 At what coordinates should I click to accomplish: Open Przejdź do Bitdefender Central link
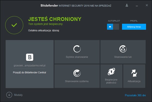point(29,73)
